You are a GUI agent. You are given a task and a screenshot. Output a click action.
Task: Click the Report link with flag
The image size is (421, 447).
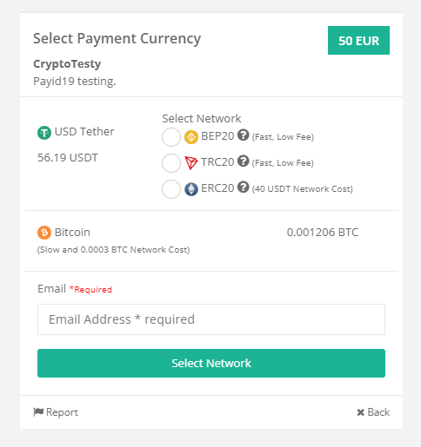(56, 412)
